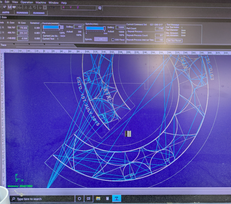Click the last of the three stamp-like toolbar icons
This screenshot has height=204, width=231.
click(35, 7)
